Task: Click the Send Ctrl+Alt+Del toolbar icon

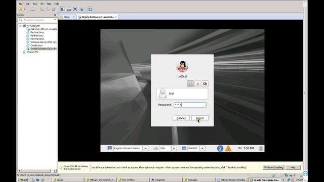Action: (x=32, y=9)
